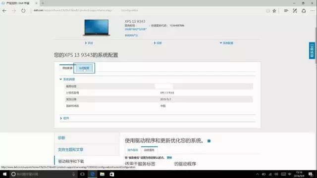Open Microsoft Edge taskbar icon
Screen dimensions: 317x178
(x=93, y=174)
